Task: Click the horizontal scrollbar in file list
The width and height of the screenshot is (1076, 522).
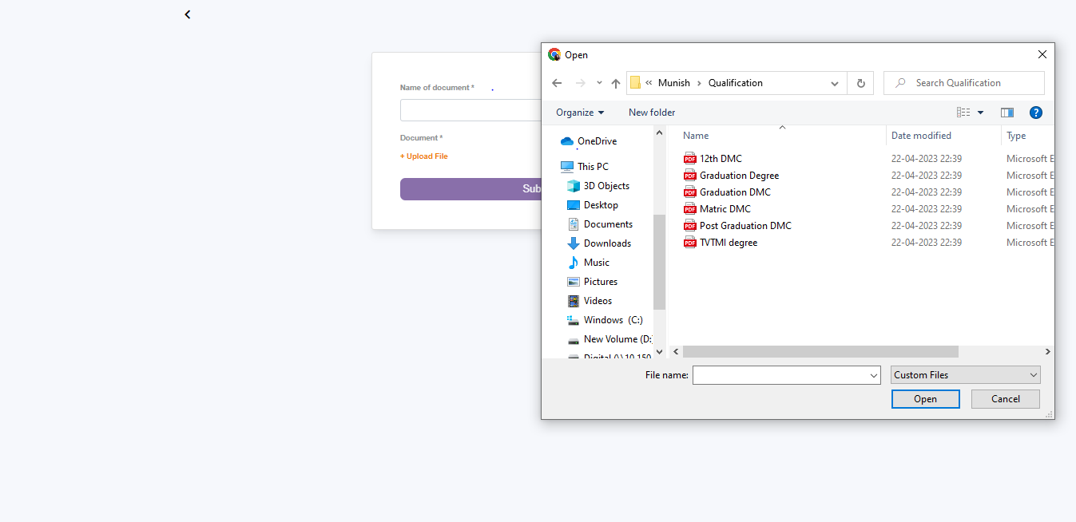Action: tap(820, 352)
